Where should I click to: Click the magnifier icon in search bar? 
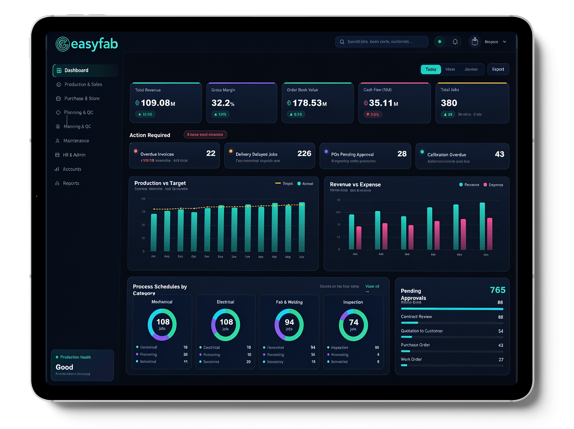(342, 42)
